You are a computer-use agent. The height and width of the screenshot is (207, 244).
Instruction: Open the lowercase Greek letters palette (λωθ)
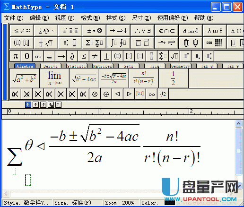click(x=215, y=31)
